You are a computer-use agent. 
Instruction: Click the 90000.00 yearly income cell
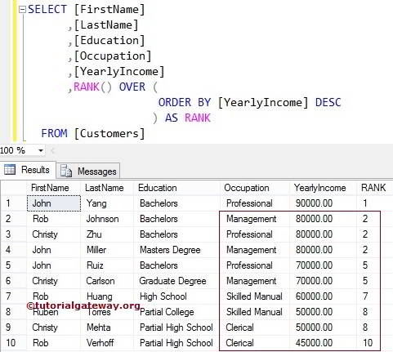[x=323, y=203]
